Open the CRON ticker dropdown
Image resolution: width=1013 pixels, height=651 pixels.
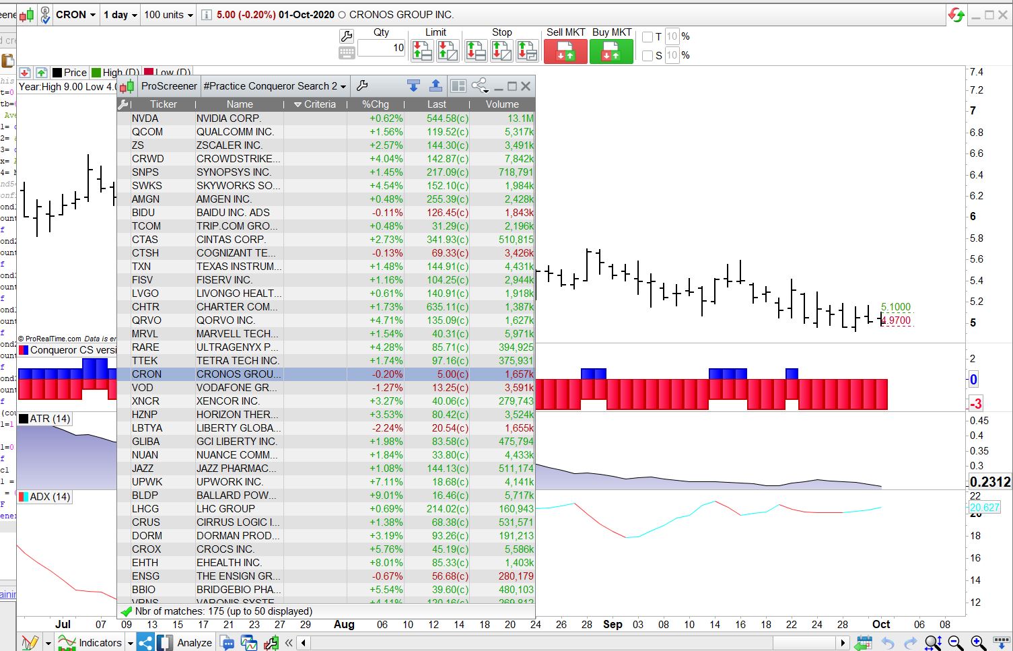tap(75, 15)
